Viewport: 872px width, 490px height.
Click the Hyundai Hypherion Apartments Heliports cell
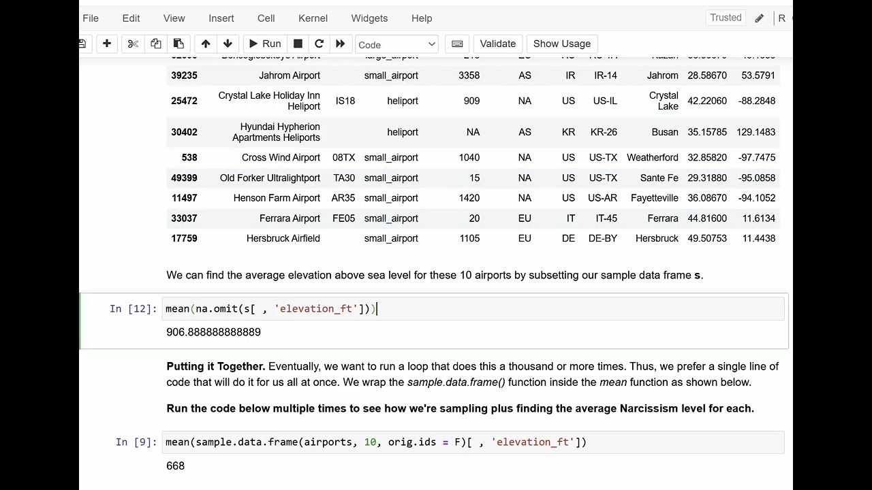coord(276,132)
